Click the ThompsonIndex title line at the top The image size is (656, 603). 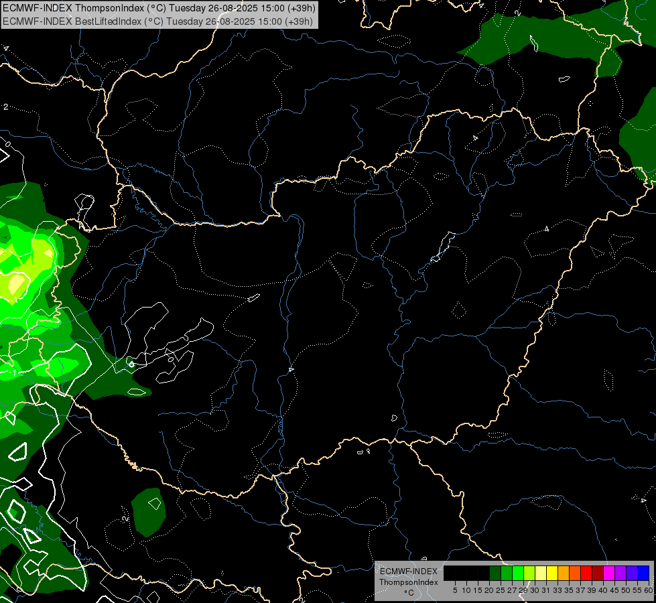pos(159,8)
